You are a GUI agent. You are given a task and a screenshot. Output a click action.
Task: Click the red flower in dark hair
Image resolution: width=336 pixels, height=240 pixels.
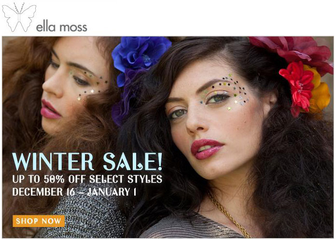click(x=297, y=87)
